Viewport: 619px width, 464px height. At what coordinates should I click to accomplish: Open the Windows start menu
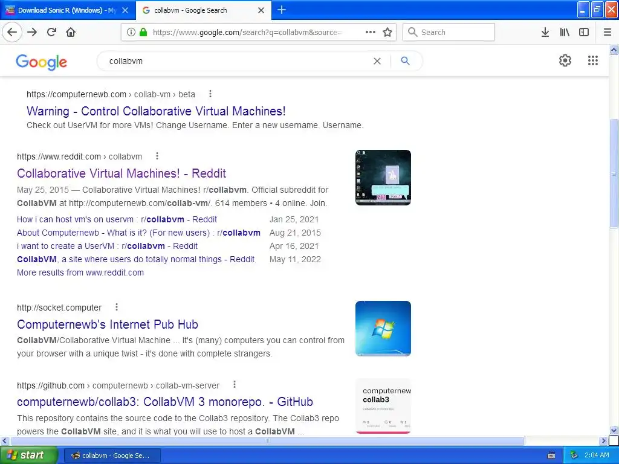(28, 456)
